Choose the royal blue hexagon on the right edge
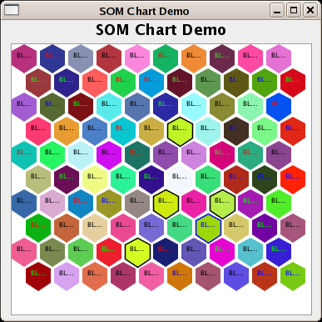Viewport: 322px width, 322px height. (x=279, y=107)
